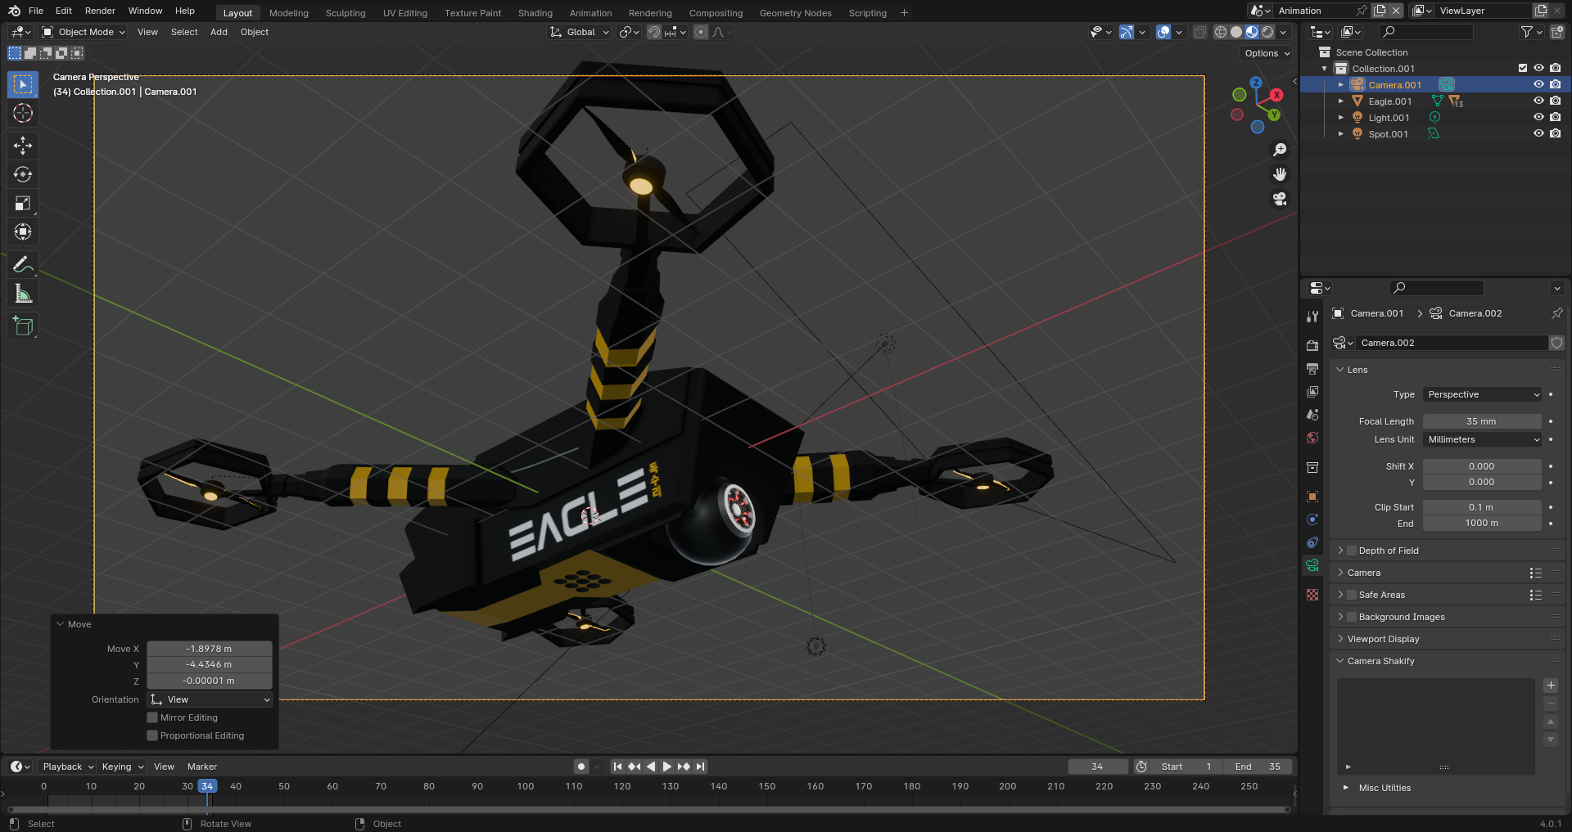Switch to the Shading workspace tab

click(x=535, y=13)
